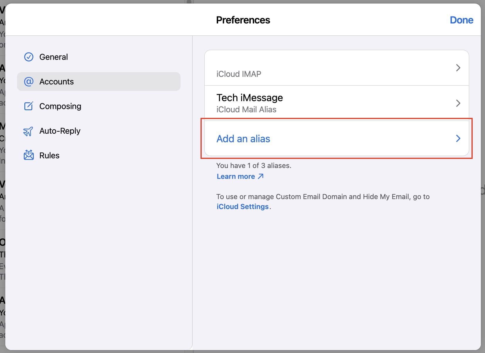Open the Learn more link

(x=236, y=176)
